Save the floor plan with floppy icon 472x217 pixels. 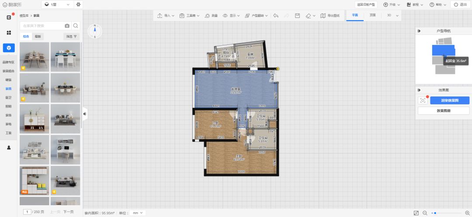click(x=298, y=16)
